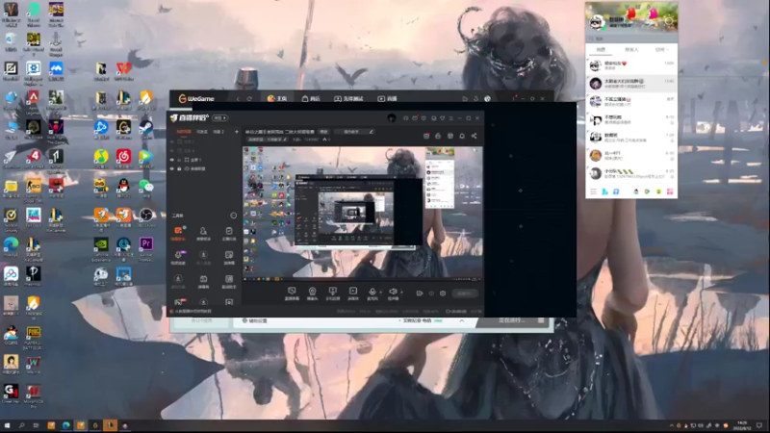Viewport: 770px width, 433px height.
Task: Add a screen capture source from the bottom toolbar
Action: pos(292,293)
